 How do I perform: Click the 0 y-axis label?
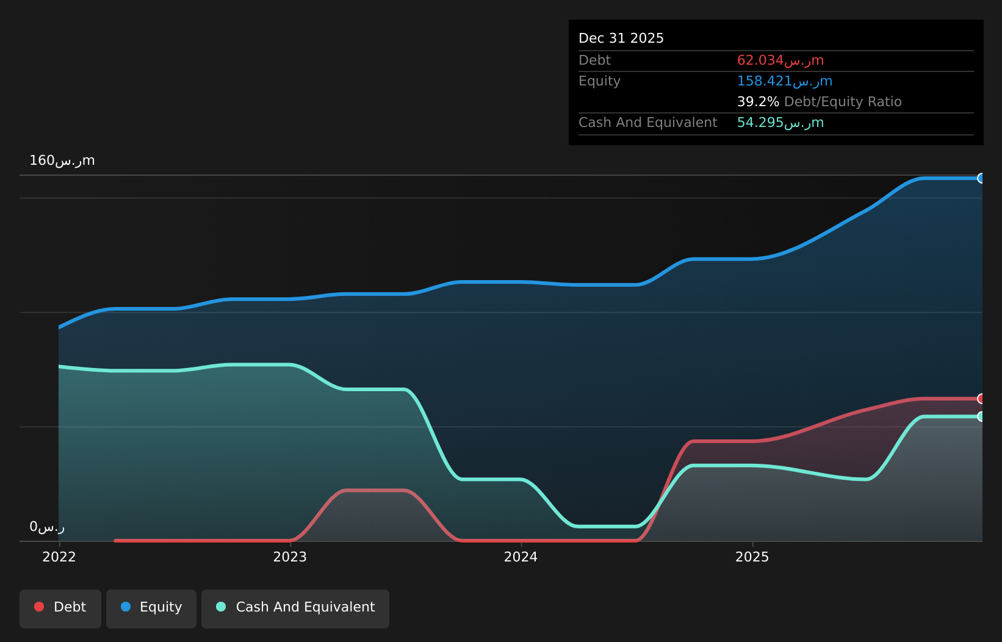click(x=47, y=527)
